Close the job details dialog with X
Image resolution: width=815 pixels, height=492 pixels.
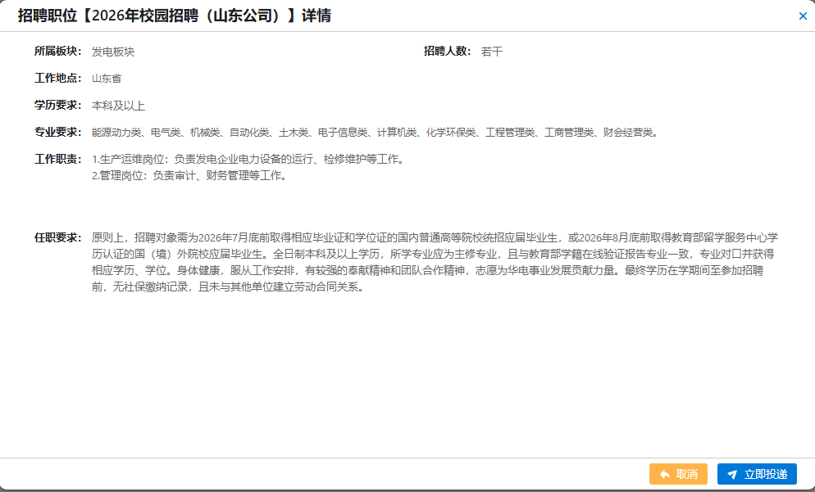click(803, 16)
